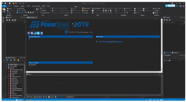
Task: Switch to the Output bottom tab
Action: (51, 97)
